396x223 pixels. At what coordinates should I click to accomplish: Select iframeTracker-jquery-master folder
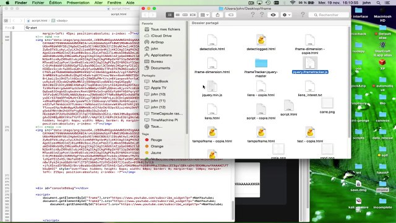coord(261,68)
